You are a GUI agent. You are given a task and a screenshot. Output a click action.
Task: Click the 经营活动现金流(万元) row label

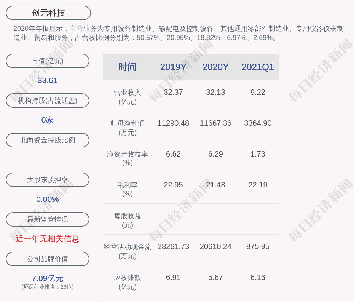pyautogui.click(x=128, y=251)
